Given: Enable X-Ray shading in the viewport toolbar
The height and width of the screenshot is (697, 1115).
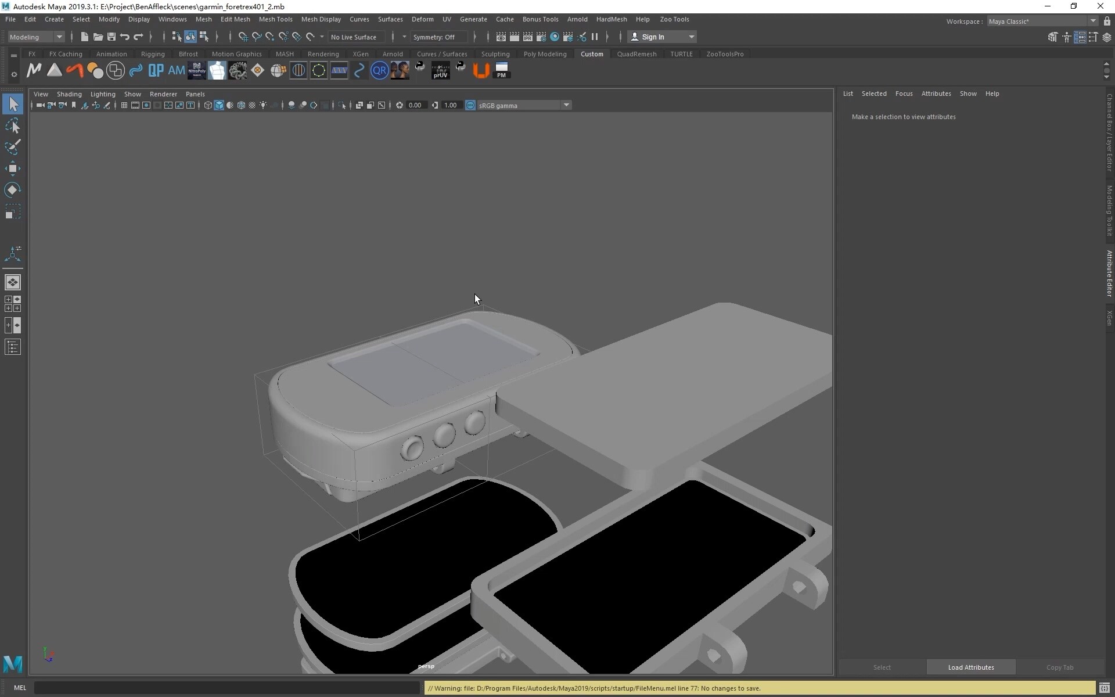Looking at the screenshot, I should point(291,105).
